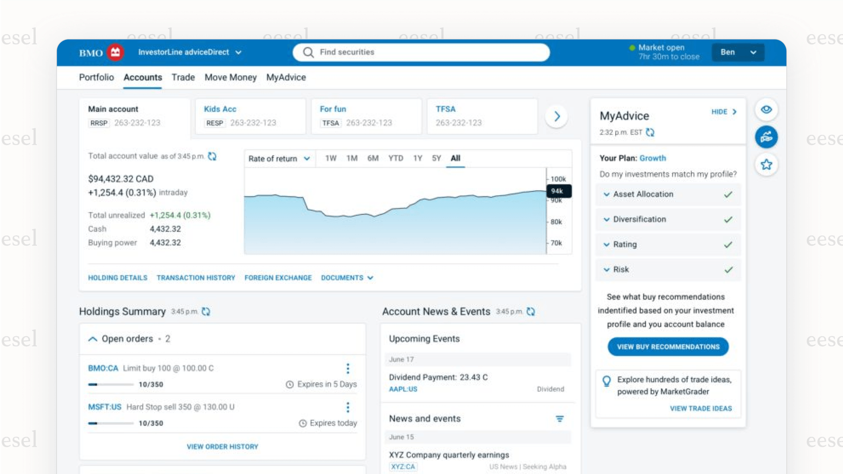Switch to the Trade tab
The height and width of the screenshot is (474, 843).
pyautogui.click(x=183, y=78)
